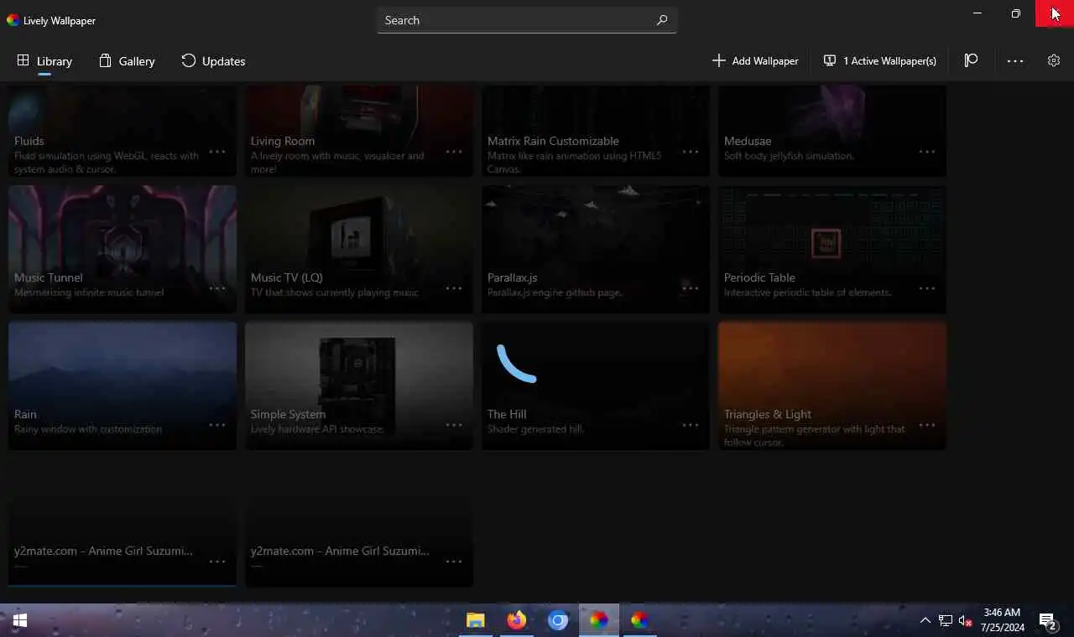The width and height of the screenshot is (1074, 637).
Task: Open the Rain wallpaper options menu
Action: pyautogui.click(x=217, y=425)
